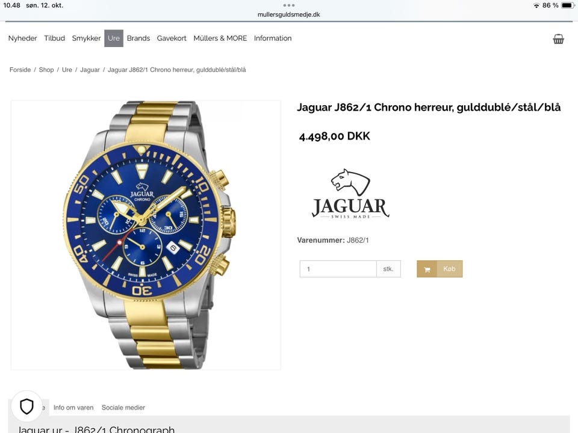578x433 pixels.
Task: Open the Tilbud menu item
Action: (x=55, y=38)
